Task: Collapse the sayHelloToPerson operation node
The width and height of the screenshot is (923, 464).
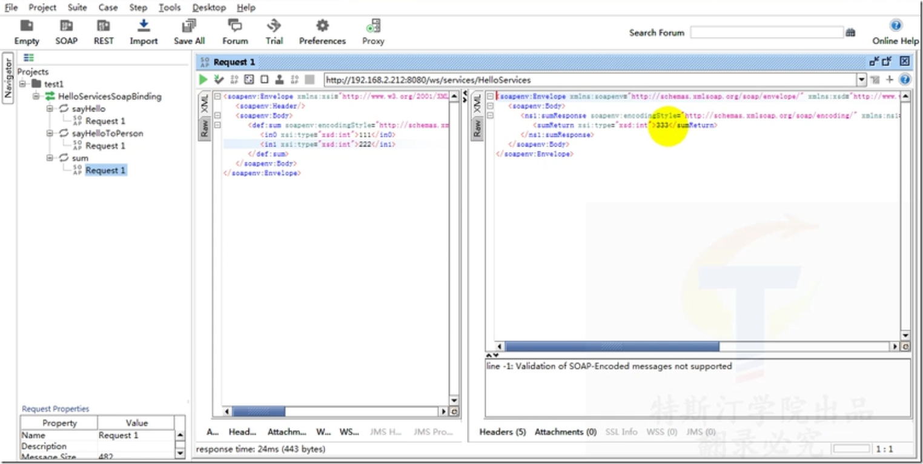Action: coord(51,133)
